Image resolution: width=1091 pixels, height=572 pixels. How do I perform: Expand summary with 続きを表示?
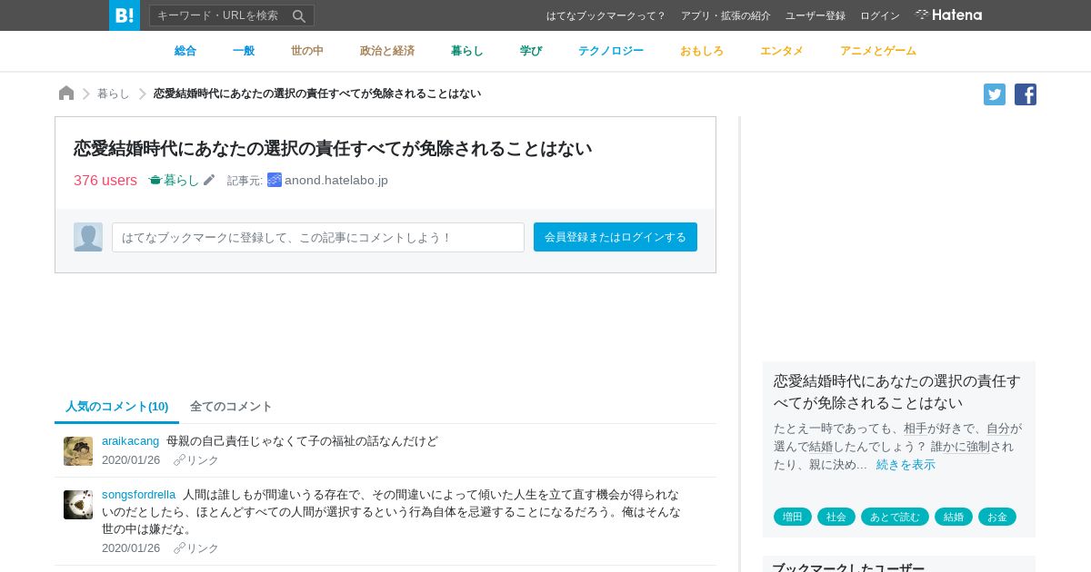point(906,464)
